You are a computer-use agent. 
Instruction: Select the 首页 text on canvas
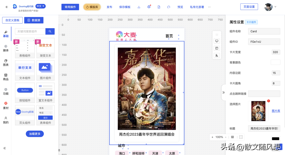pos(169,36)
